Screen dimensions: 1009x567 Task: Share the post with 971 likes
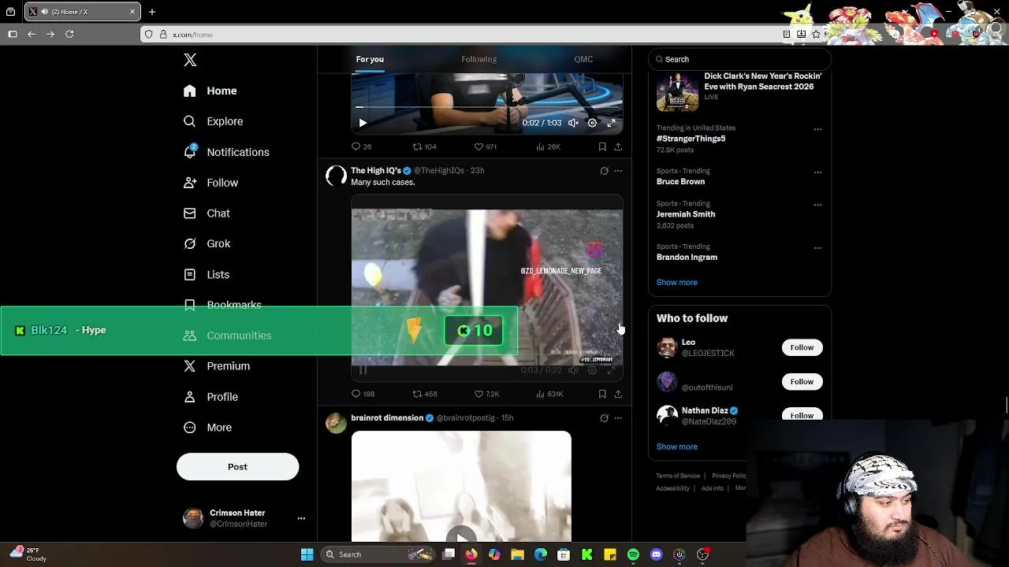pyautogui.click(x=618, y=146)
